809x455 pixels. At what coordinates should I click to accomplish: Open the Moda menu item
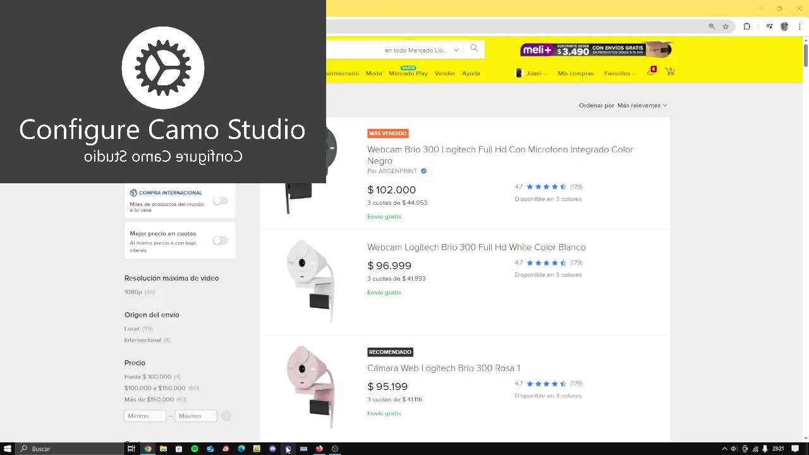tap(374, 73)
